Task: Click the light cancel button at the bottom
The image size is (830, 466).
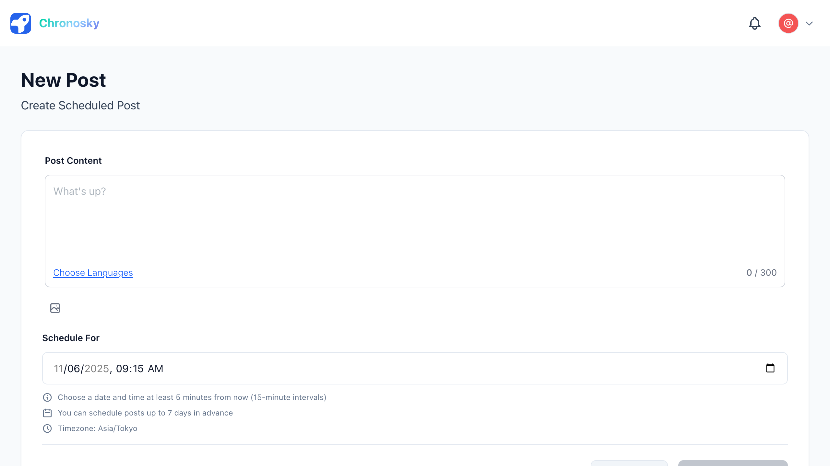Action: (x=629, y=463)
